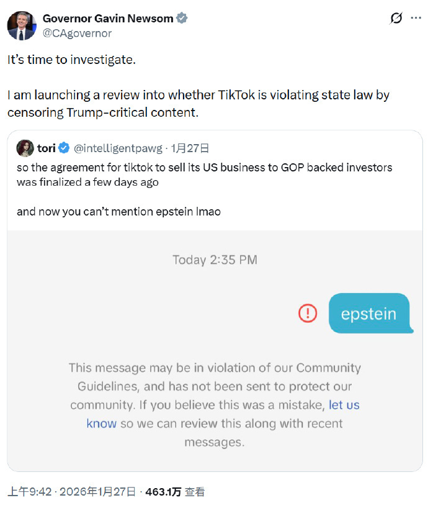Click tori's blue verified checkmark
Viewport: 428px width, 508px height.
[x=65, y=148]
